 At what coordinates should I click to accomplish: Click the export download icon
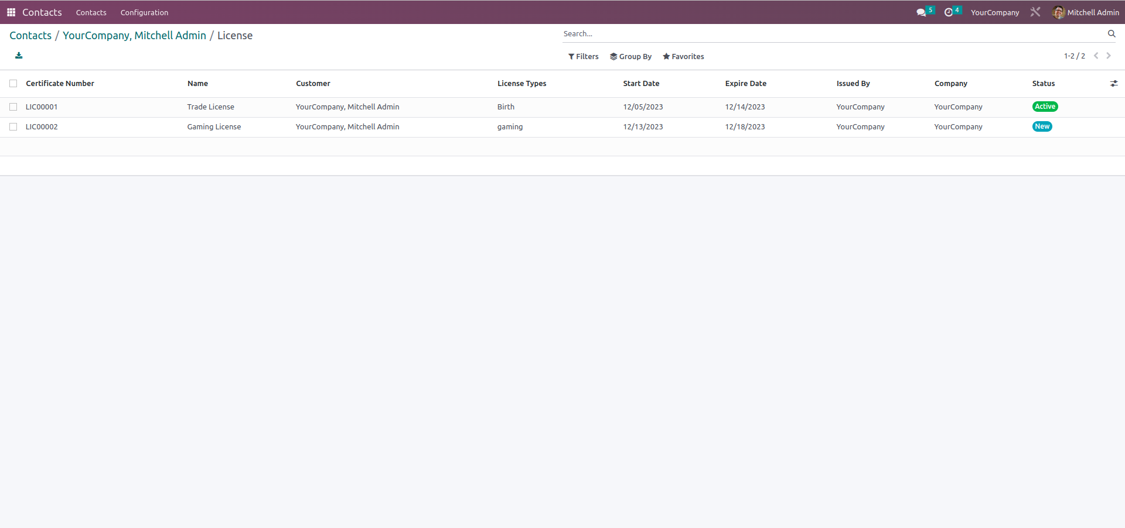click(x=19, y=56)
